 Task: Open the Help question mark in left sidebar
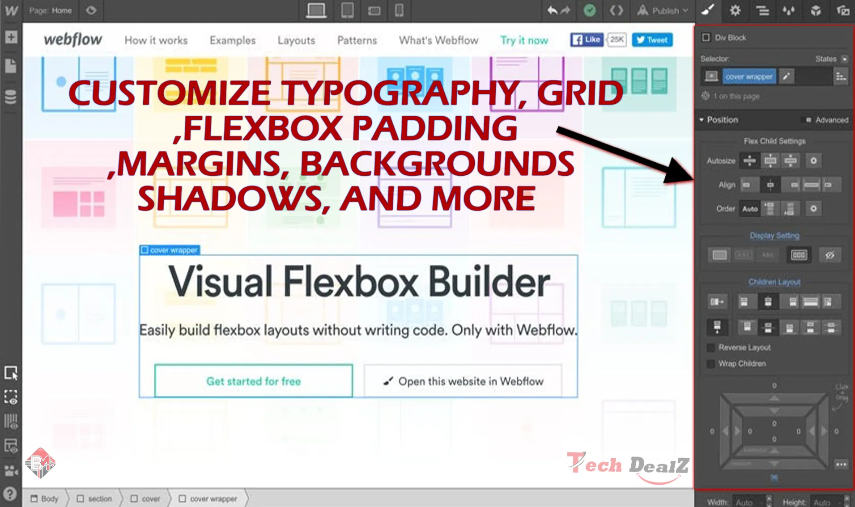(10, 494)
